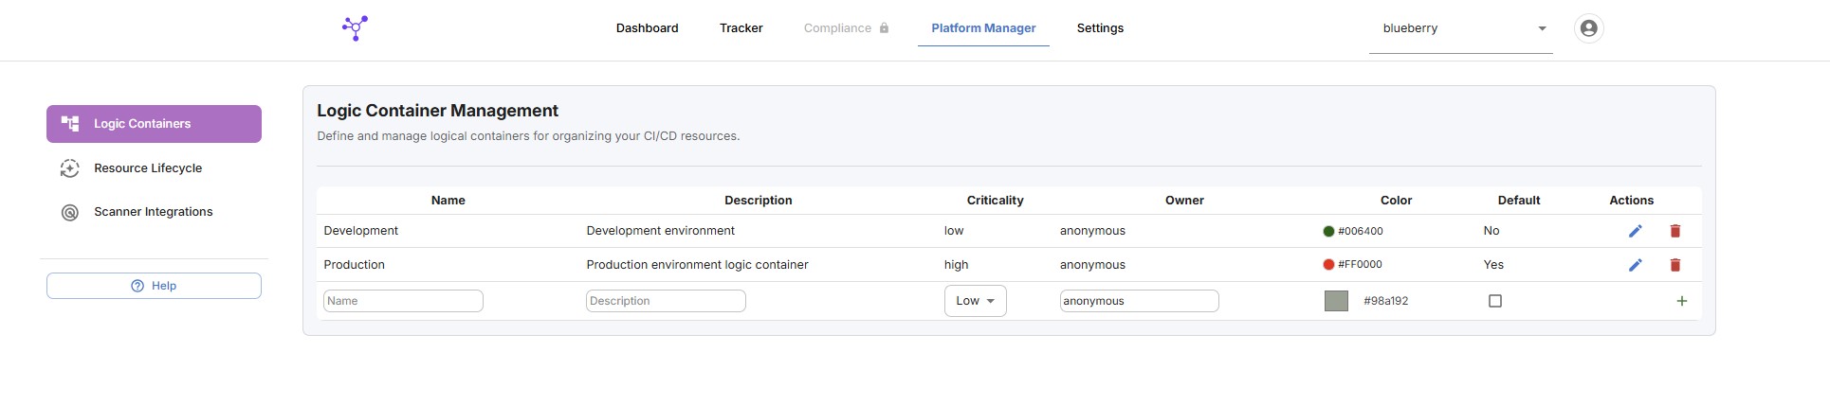Go to the Dashboard tab

tap(648, 28)
